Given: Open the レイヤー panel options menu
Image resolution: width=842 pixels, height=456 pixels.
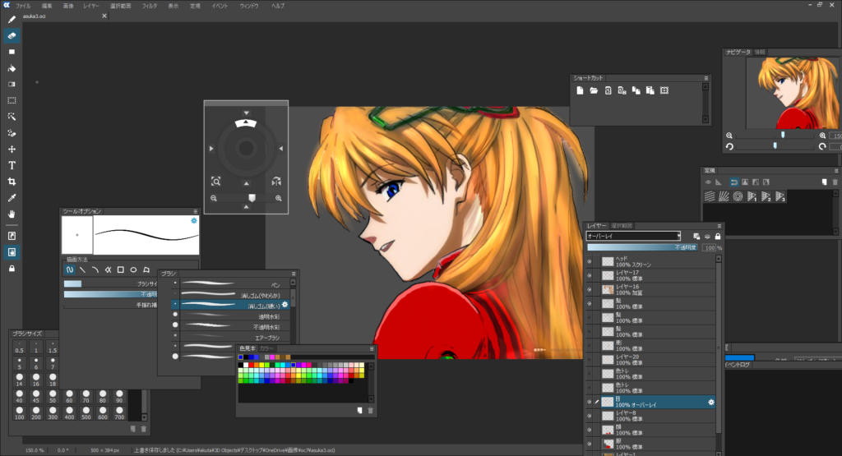Looking at the screenshot, I should tap(719, 225).
